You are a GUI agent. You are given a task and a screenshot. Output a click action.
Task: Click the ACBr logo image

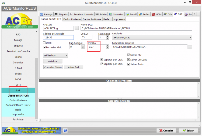point(20,21)
